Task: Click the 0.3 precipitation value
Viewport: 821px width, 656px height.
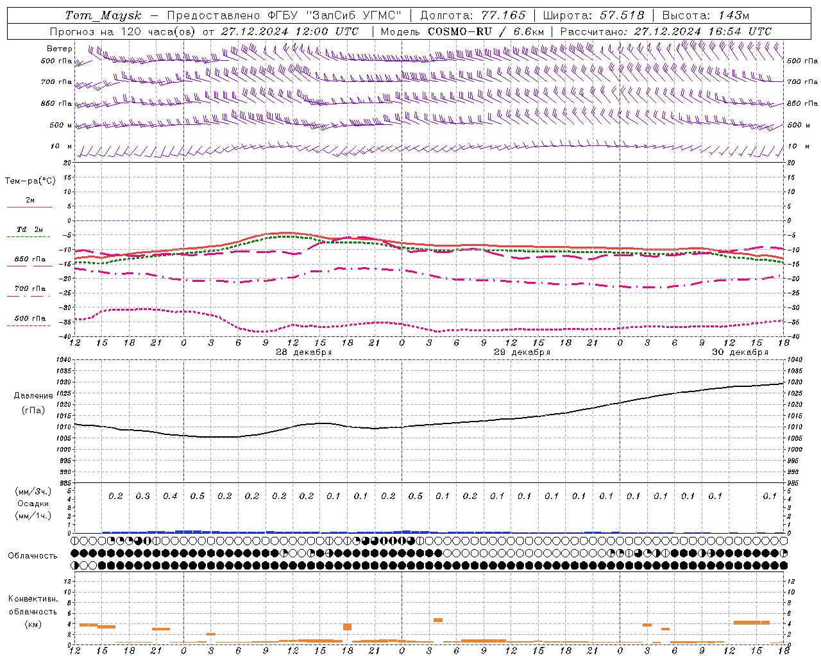Action: 142,496
